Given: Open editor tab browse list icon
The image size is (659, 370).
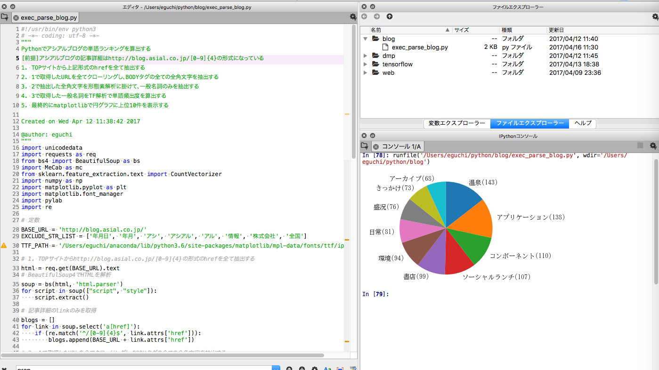Looking at the screenshot, I should click(5, 17).
